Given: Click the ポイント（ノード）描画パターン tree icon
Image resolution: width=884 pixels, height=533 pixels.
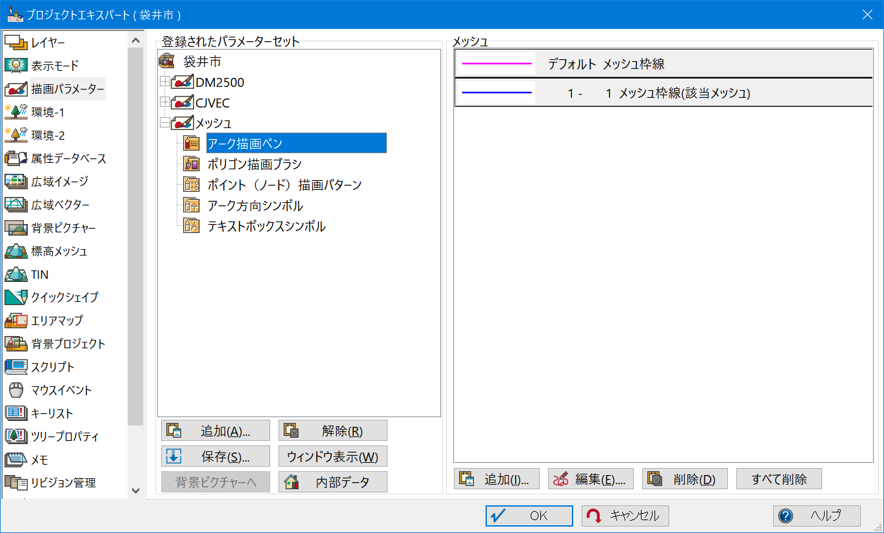Looking at the screenshot, I should (x=192, y=185).
